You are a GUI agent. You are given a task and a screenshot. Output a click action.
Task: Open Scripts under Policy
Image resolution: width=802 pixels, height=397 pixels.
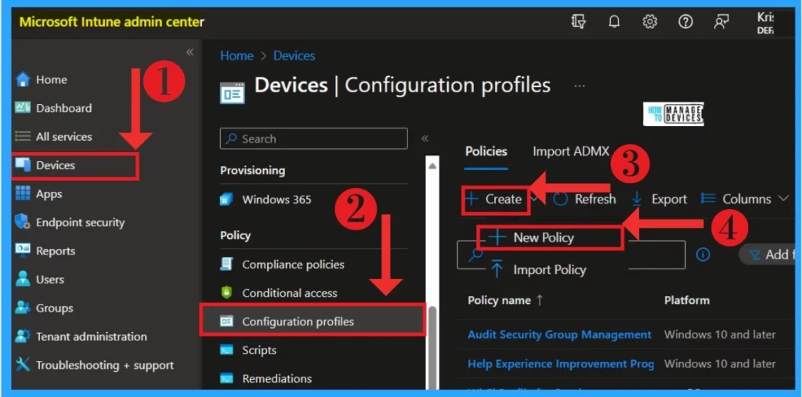click(x=259, y=351)
